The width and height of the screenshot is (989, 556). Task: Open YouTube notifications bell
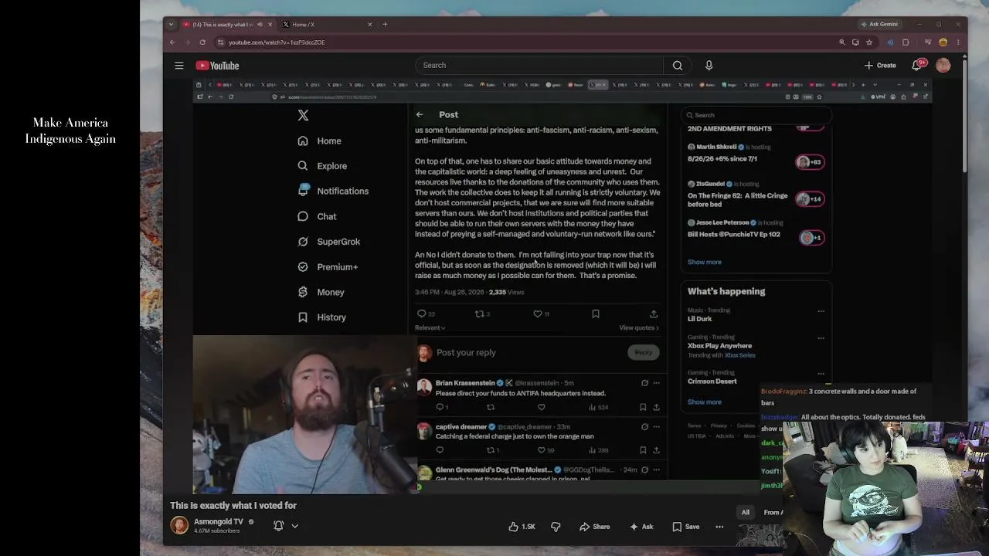[x=917, y=66]
